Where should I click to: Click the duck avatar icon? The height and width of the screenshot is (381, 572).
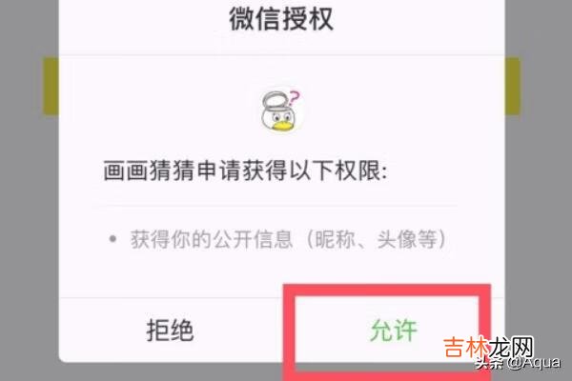(282, 110)
